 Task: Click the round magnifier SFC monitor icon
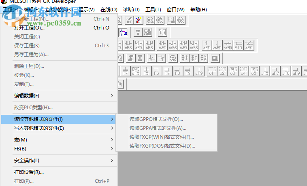tap(173, 58)
